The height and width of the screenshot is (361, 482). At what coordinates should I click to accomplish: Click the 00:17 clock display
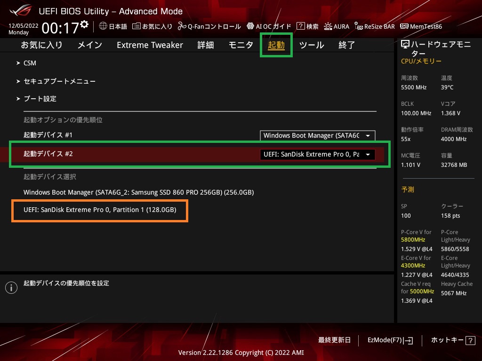coord(60,28)
